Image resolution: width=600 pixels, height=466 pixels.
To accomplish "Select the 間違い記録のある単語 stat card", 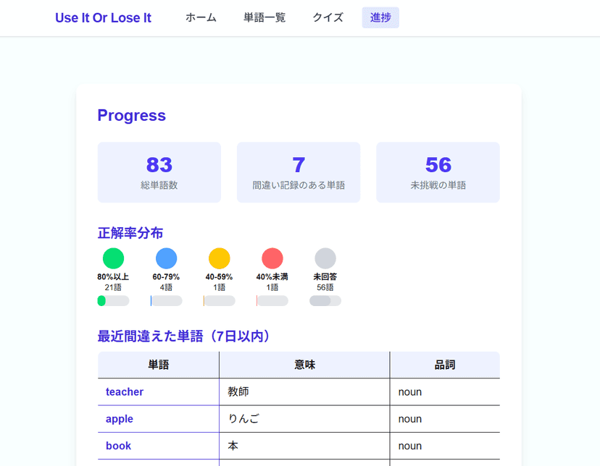I will pyautogui.click(x=299, y=172).
